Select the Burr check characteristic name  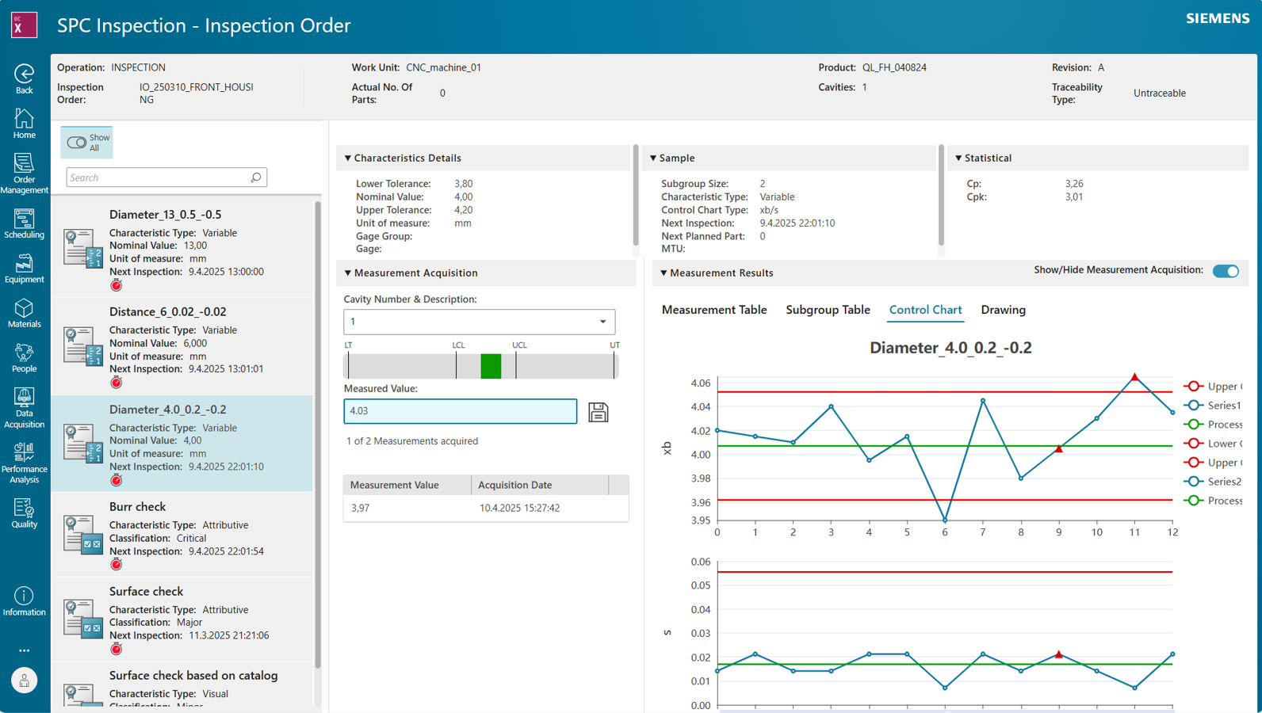pos(137,507)
